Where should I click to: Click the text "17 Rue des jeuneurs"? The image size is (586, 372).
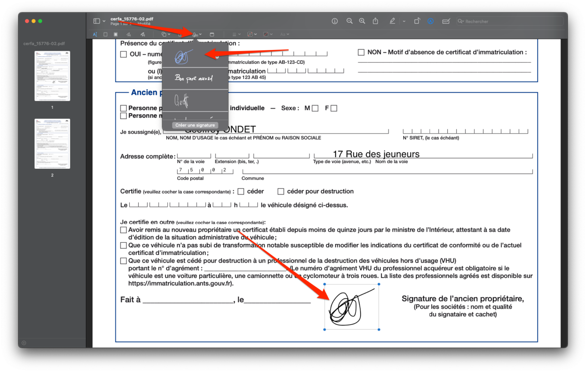tap(376, 154)
